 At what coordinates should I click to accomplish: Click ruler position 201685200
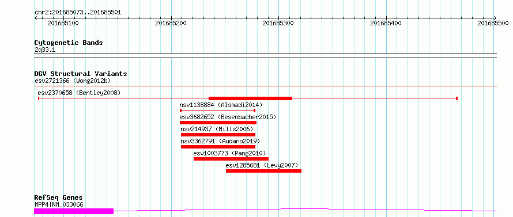pyautogui.click(x=171, y=24)
